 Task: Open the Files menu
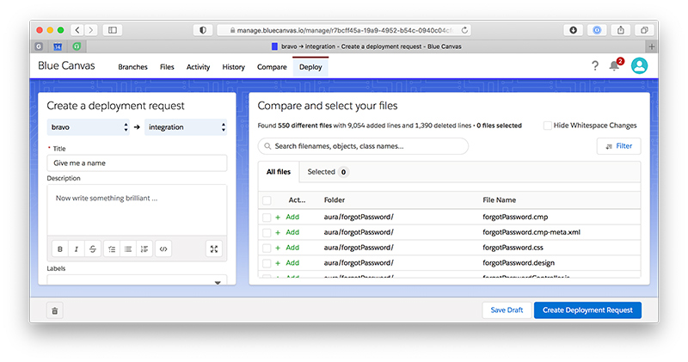(x=167, y=67)
